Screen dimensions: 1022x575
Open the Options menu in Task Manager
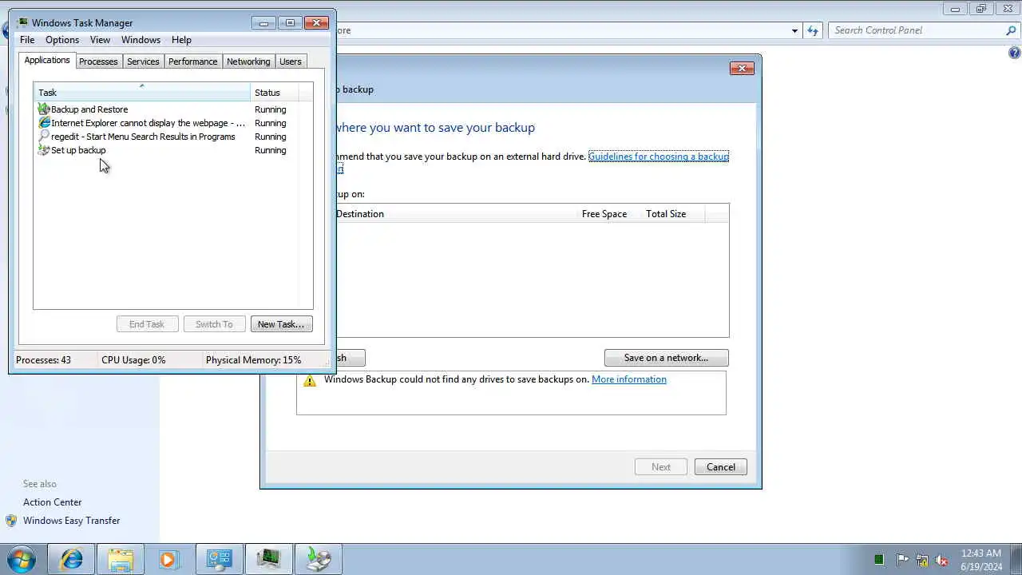point(62,40)
